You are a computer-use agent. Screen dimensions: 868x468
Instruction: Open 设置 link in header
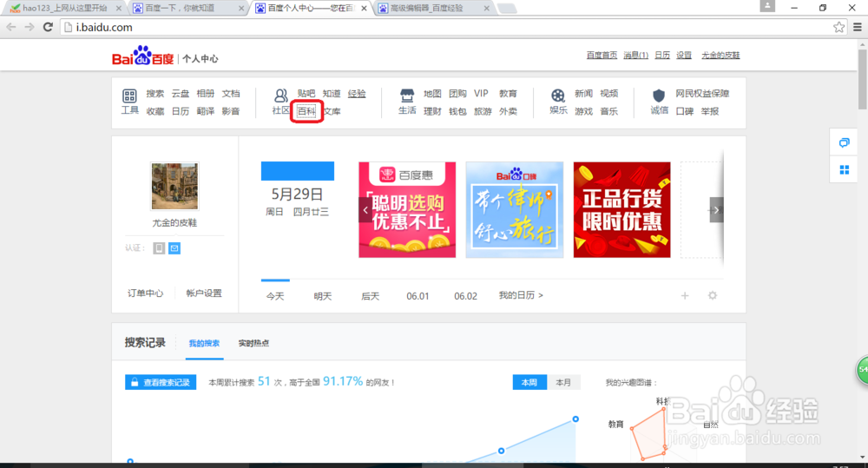[684, 56]
